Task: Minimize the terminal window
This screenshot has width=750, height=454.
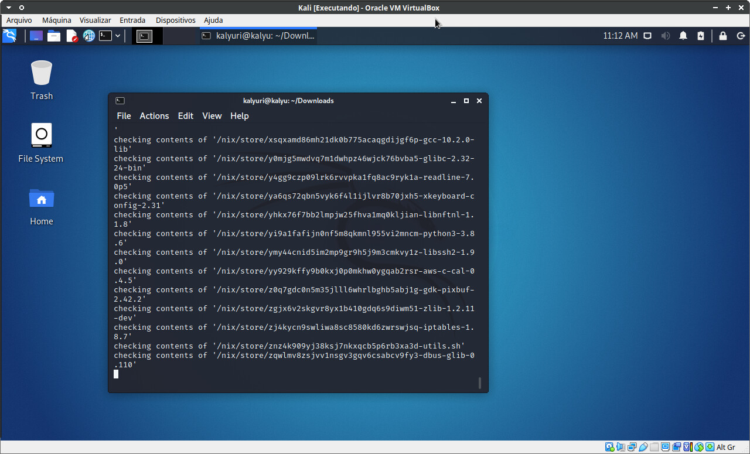Action: (454, 101)
